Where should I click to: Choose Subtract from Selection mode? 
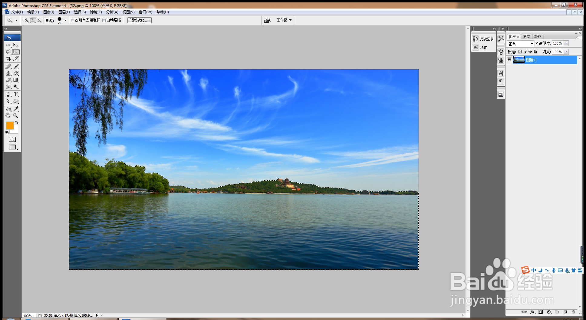point(39,20)
